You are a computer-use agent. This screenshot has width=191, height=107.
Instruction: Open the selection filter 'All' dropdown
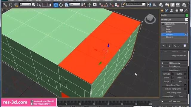[25, 4]
